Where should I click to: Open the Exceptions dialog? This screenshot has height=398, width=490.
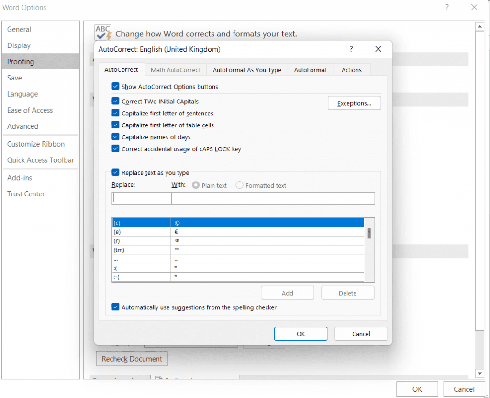[354, 103]
